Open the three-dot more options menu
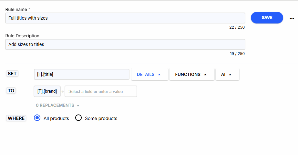This screenshot has height=155, width=298. [x=292, y=18]
